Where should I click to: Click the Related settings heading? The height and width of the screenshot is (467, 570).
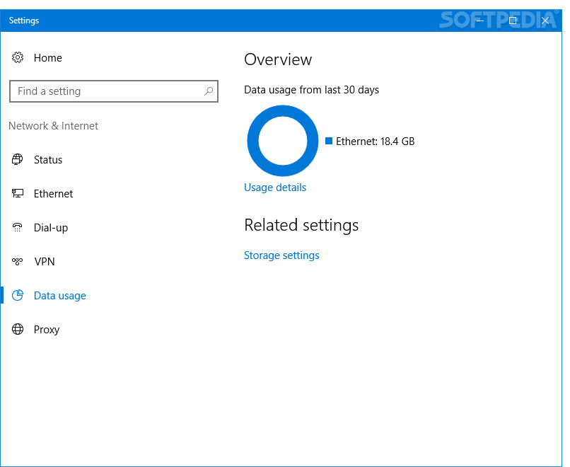301,225
